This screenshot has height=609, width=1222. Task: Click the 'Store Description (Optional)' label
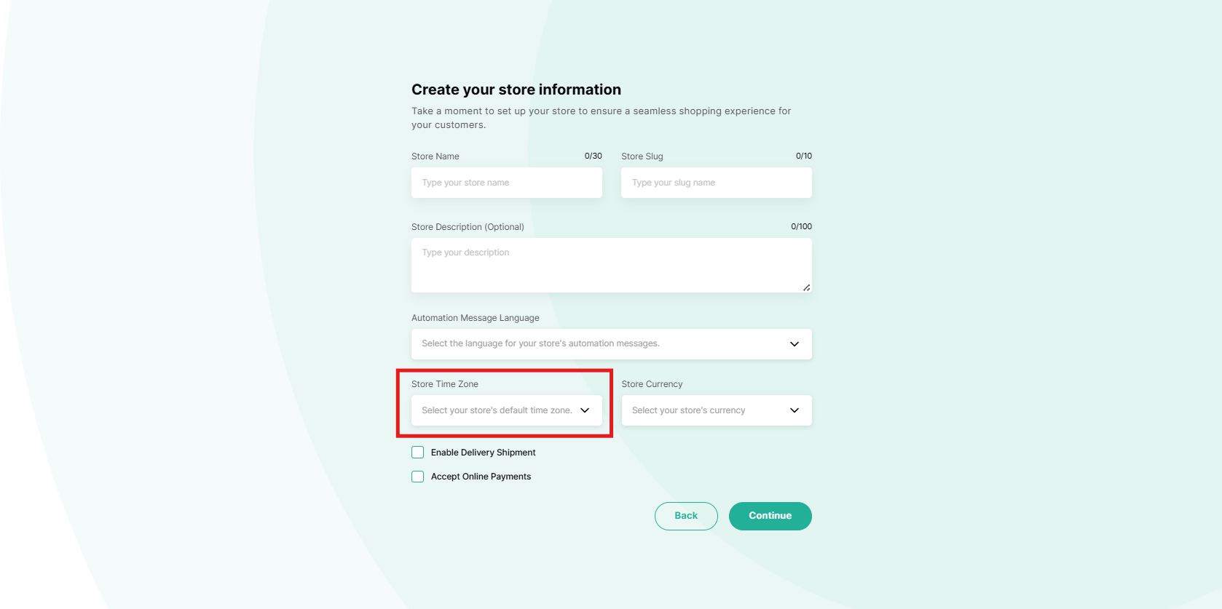click(x=468, y=227)
